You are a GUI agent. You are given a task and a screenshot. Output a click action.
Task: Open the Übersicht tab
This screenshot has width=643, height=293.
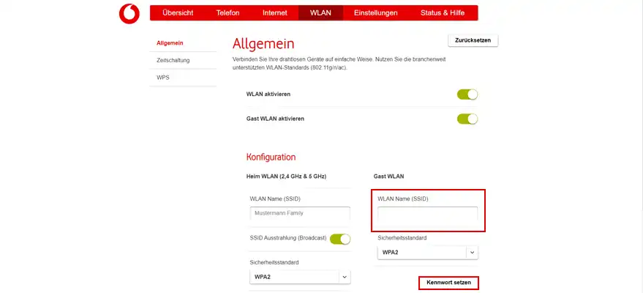click(178, 13)
